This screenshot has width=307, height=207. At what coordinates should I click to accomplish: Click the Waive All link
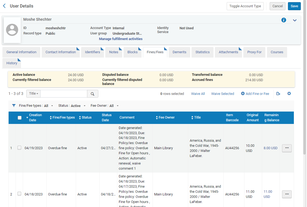tap(198, 94)
